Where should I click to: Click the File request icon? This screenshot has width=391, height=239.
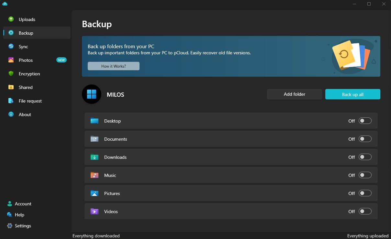(x=11, y=101)
